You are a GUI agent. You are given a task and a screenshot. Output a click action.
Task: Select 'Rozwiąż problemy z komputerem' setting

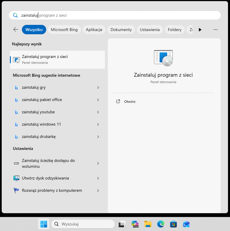(x=52, y=191)
